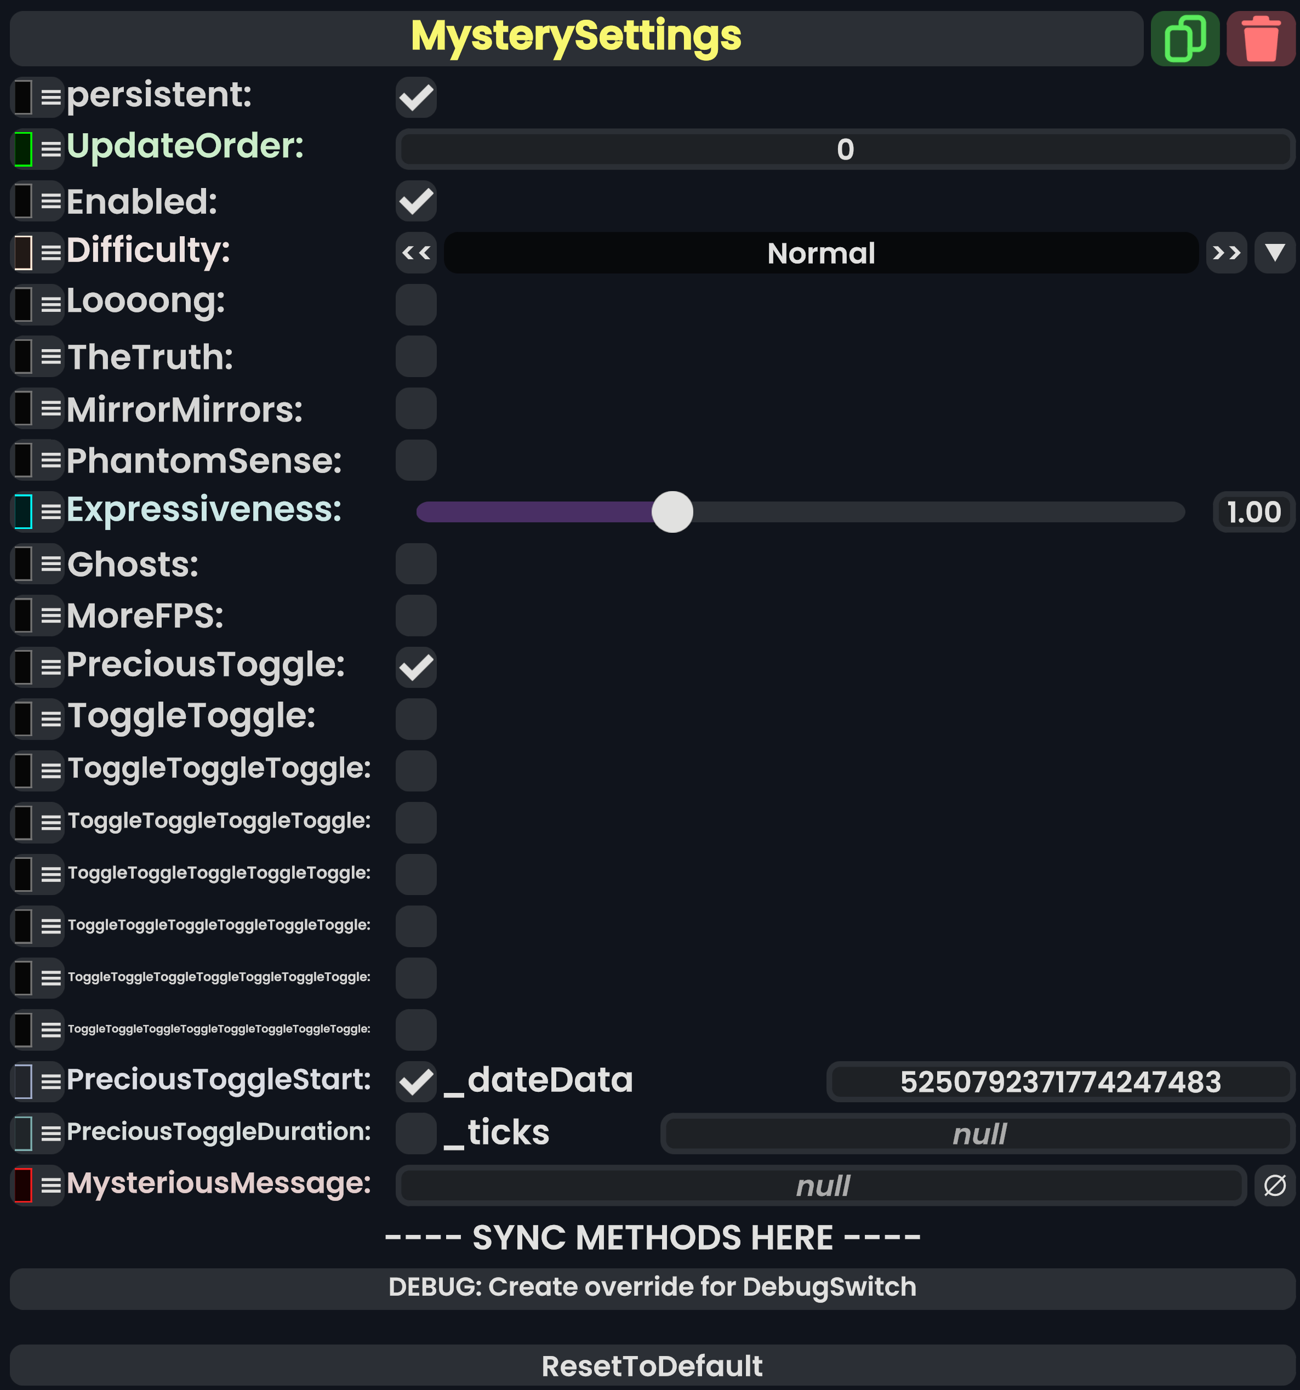Screen dimensions: 1300x1390
Task: Click the hamburger icon next to Expressiveness
Action: [x=50, y=512]
